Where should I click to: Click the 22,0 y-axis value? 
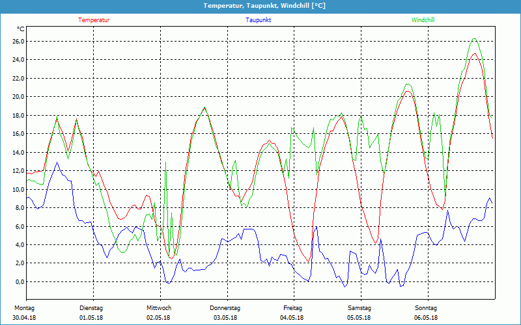[x=18, y=78]
